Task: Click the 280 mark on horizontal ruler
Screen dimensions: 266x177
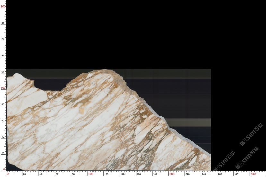Action: pyautogui.click(x=236, y=174)
